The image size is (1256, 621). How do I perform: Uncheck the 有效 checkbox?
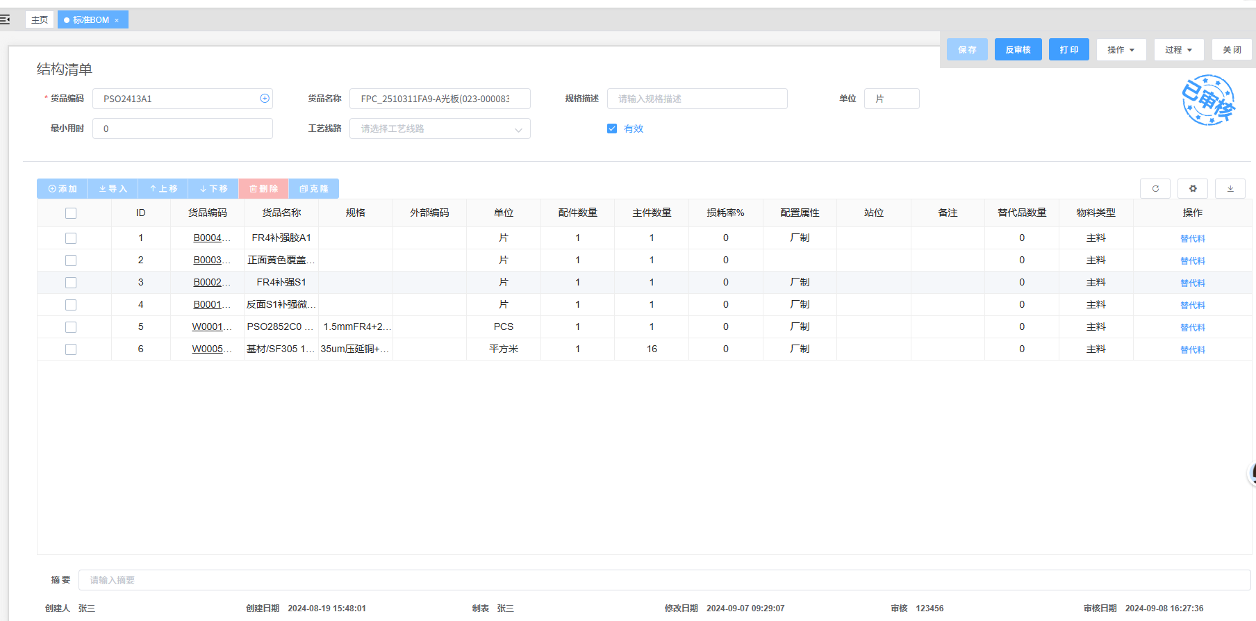coord(612,129)
